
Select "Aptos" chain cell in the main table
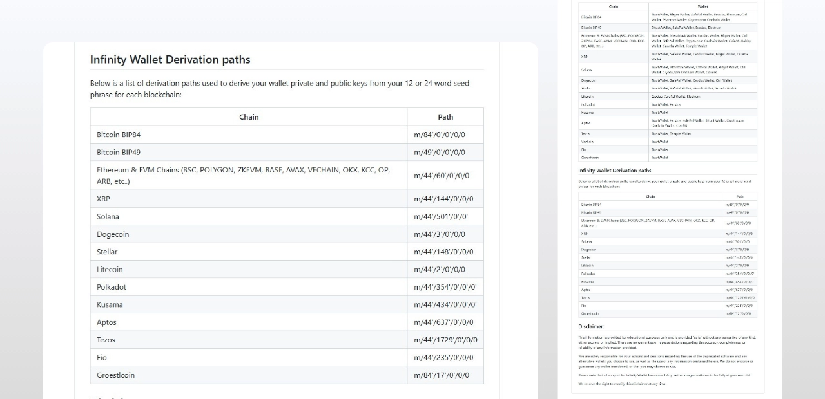pyautogui.click(x=249, y=322)
